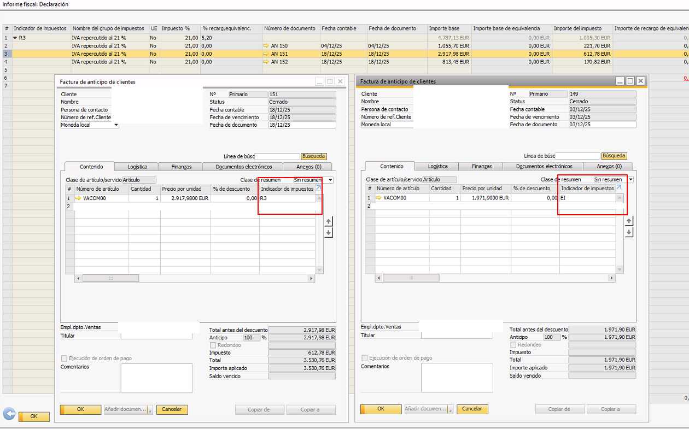689x429 pixels.
Task: Click the blue back arrow at the bottom left
Action: pos(9,414)
